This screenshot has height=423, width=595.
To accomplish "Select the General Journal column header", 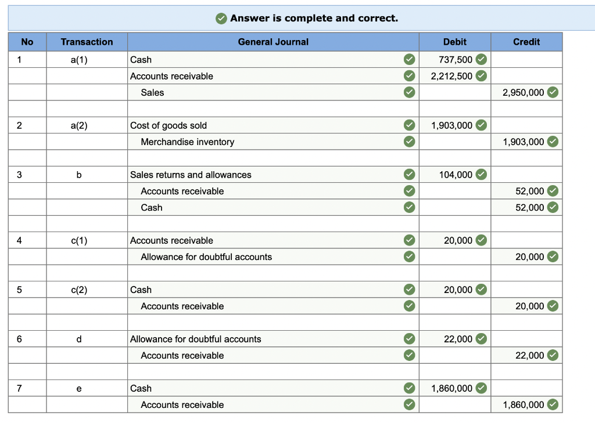I will click(273, 42).
